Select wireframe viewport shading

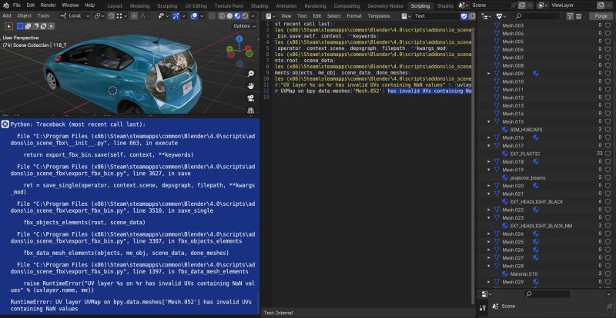coord(222,15)
